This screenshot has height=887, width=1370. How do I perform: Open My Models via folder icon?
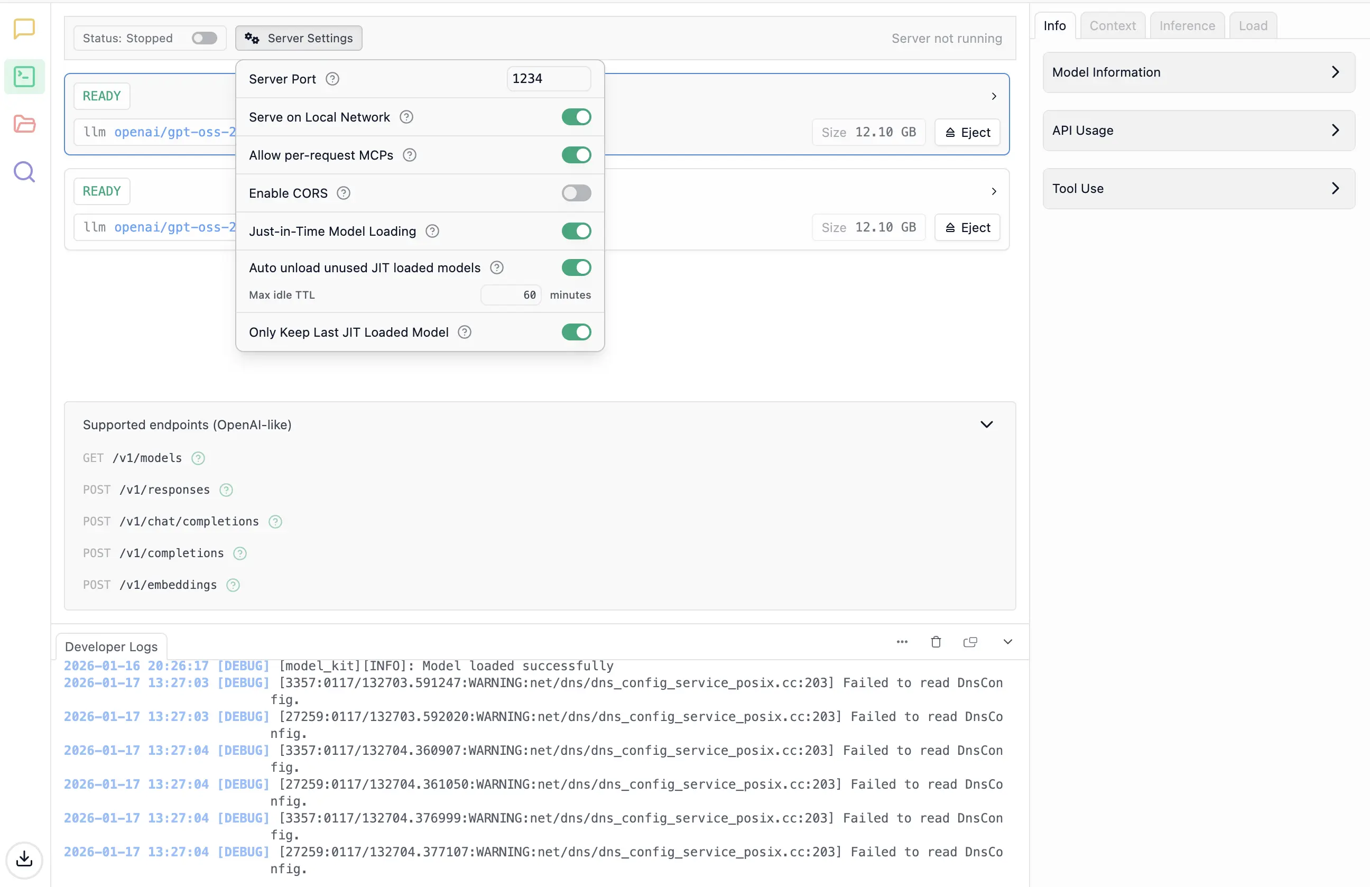[24, 124]
